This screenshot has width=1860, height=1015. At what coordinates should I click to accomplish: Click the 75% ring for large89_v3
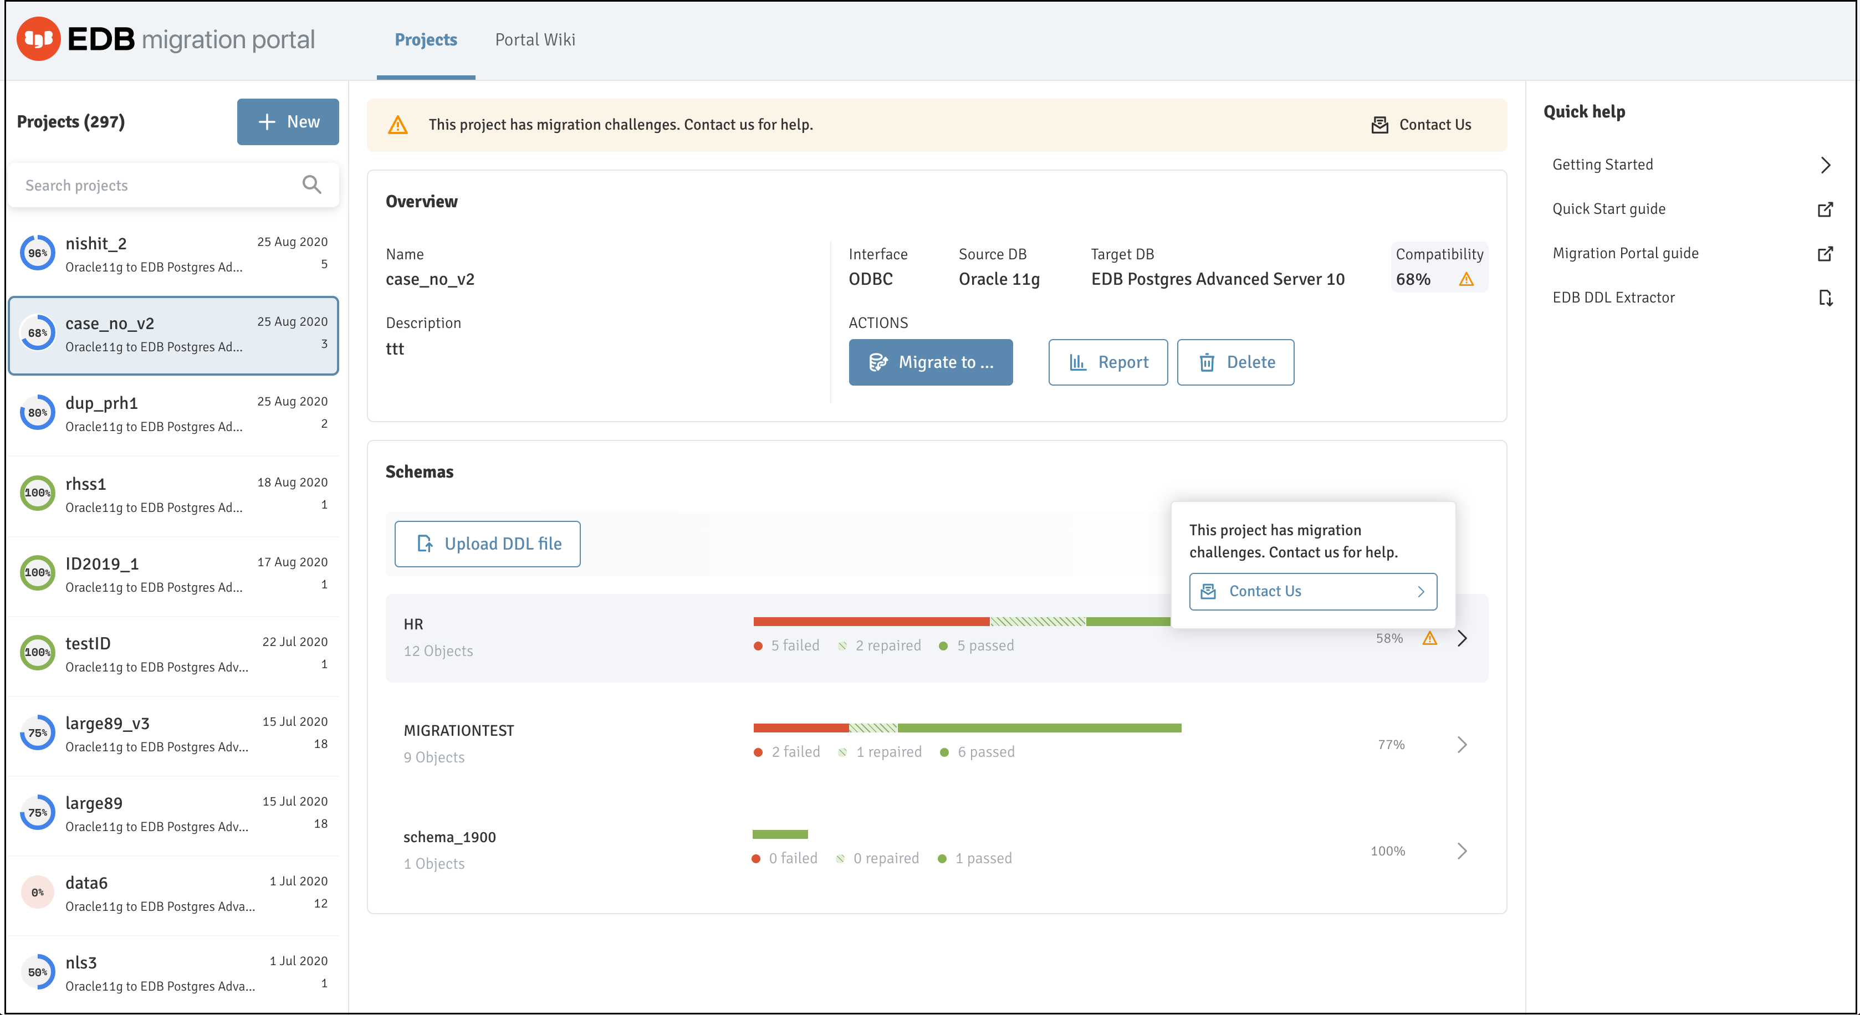38,733
